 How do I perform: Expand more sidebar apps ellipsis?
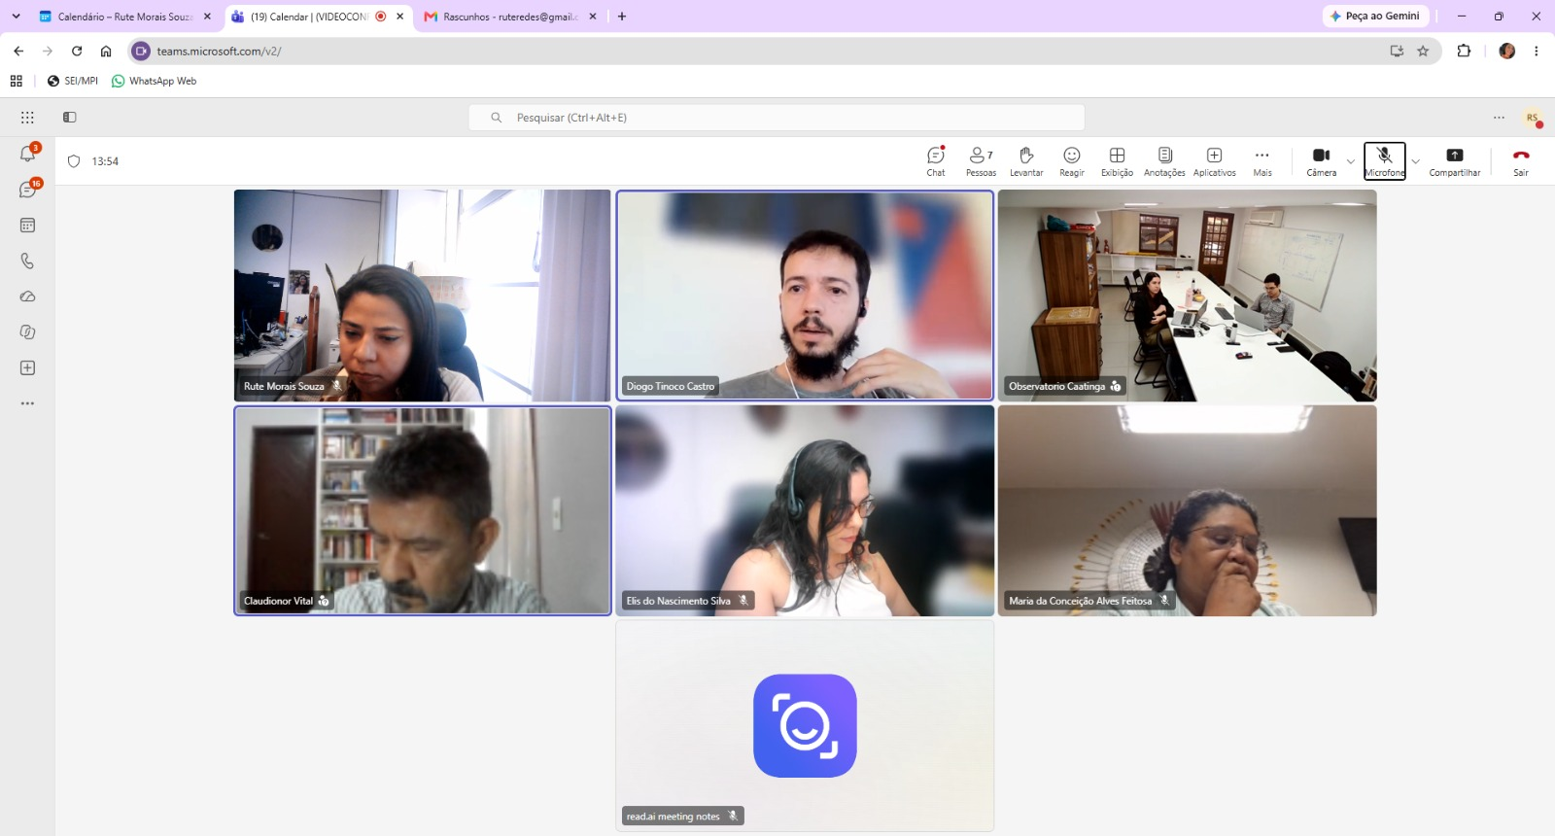[27, 403]
